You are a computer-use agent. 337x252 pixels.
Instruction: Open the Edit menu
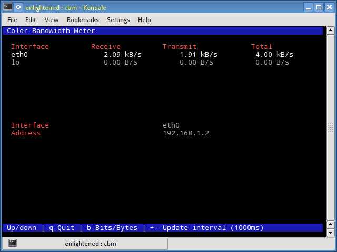click(31, 20)
